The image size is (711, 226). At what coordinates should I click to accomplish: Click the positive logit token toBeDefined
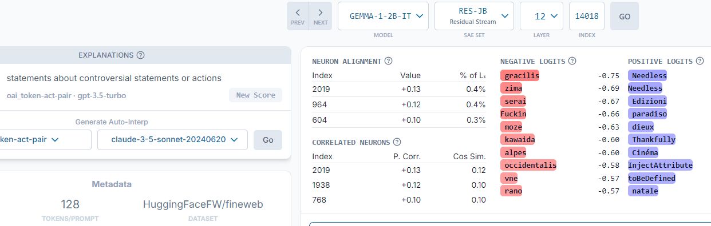[x=651, y=178]
